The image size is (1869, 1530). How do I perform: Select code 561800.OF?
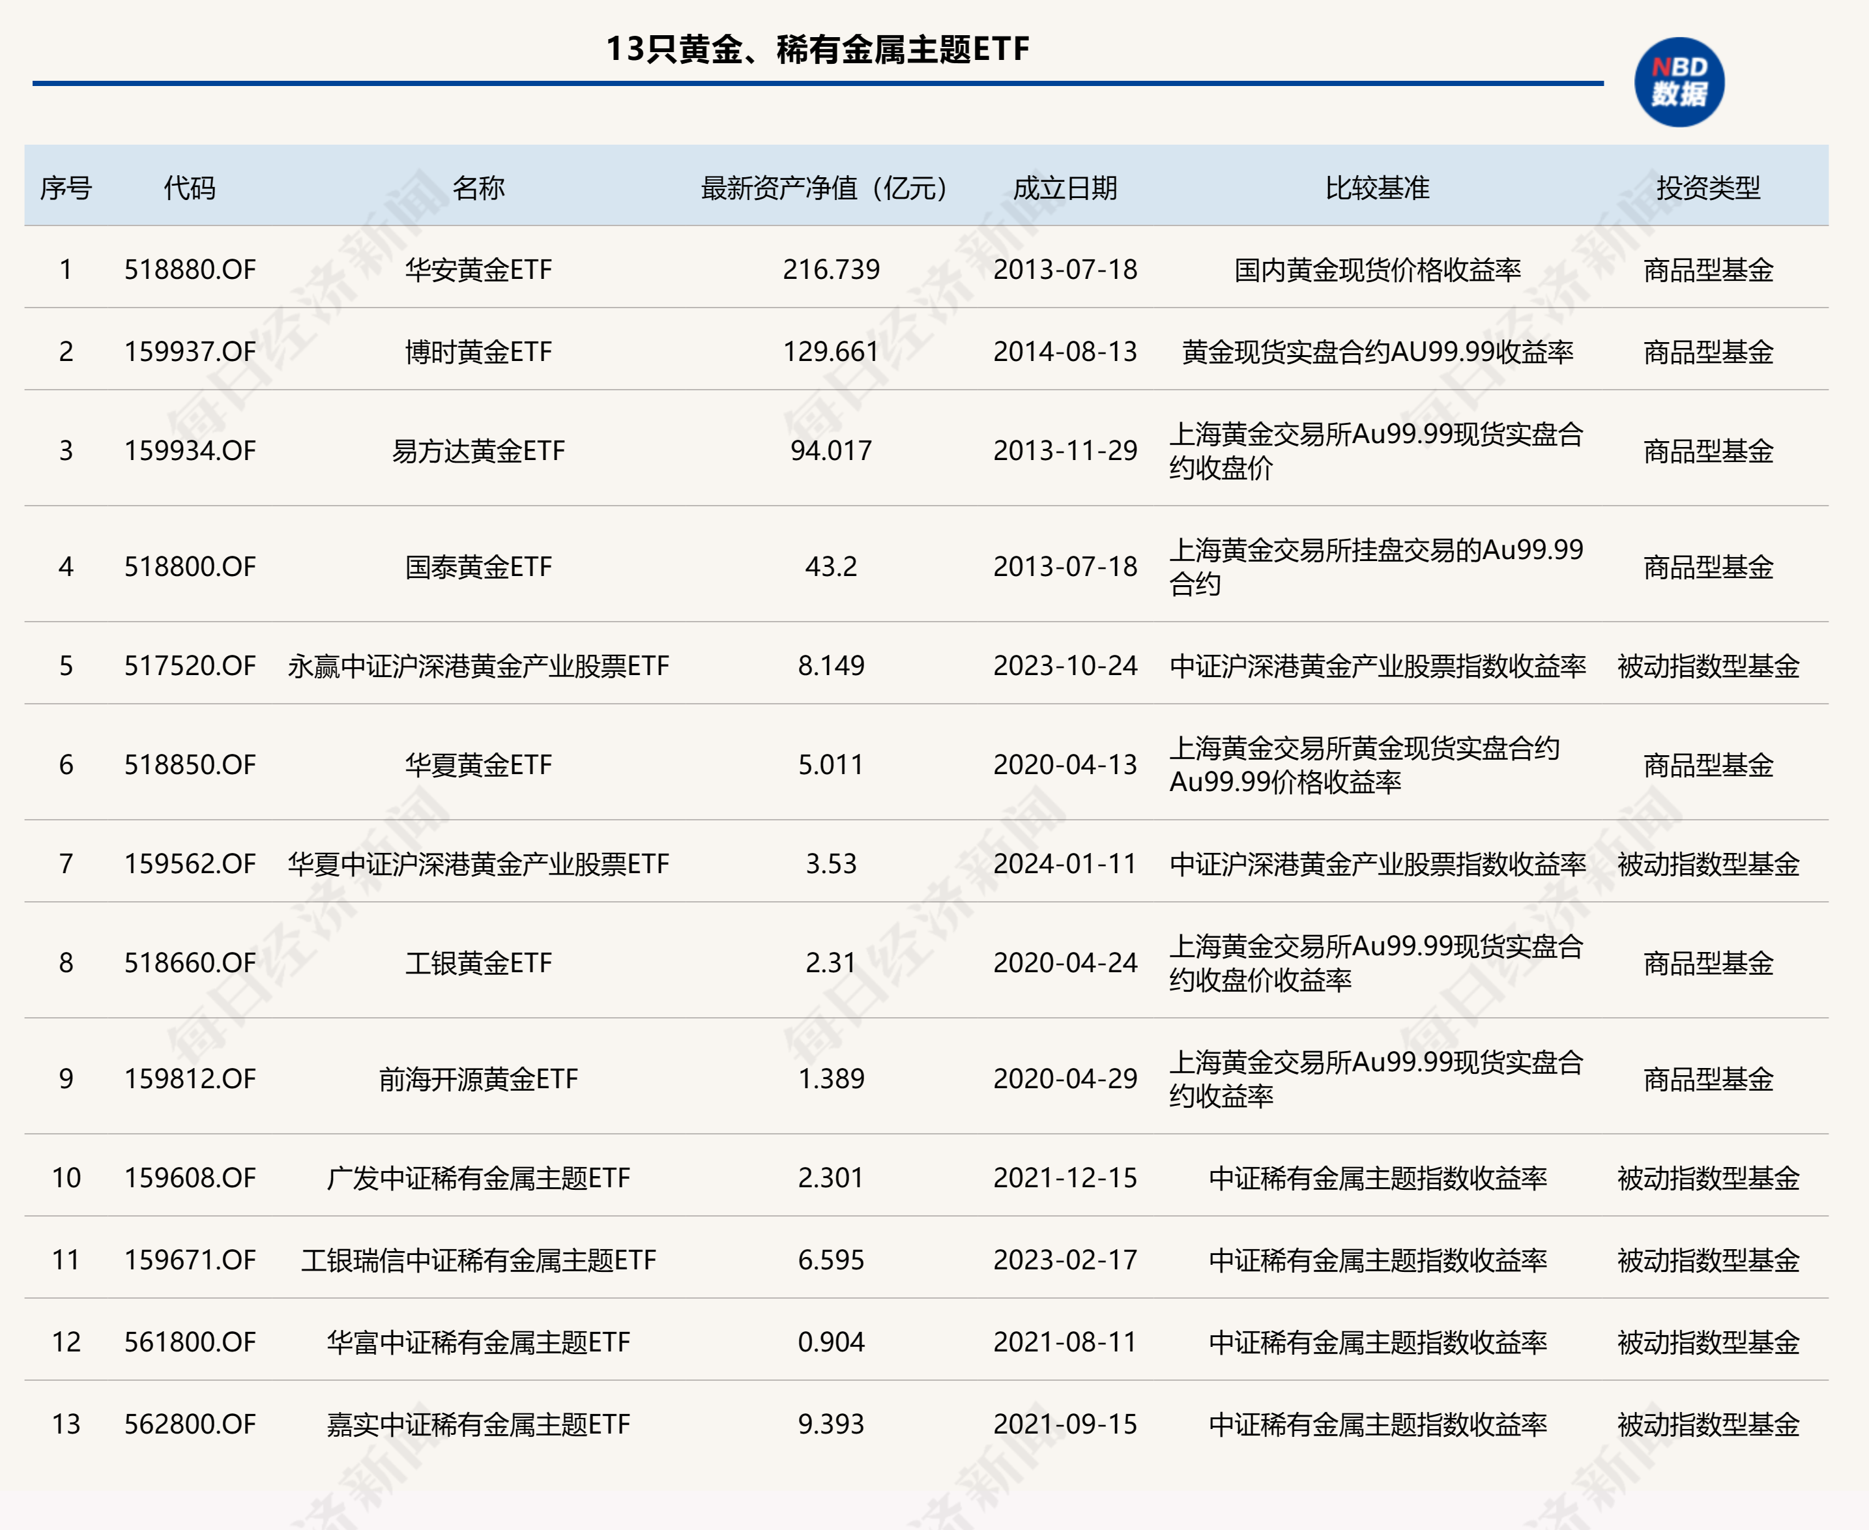(x=190, y=1342)
